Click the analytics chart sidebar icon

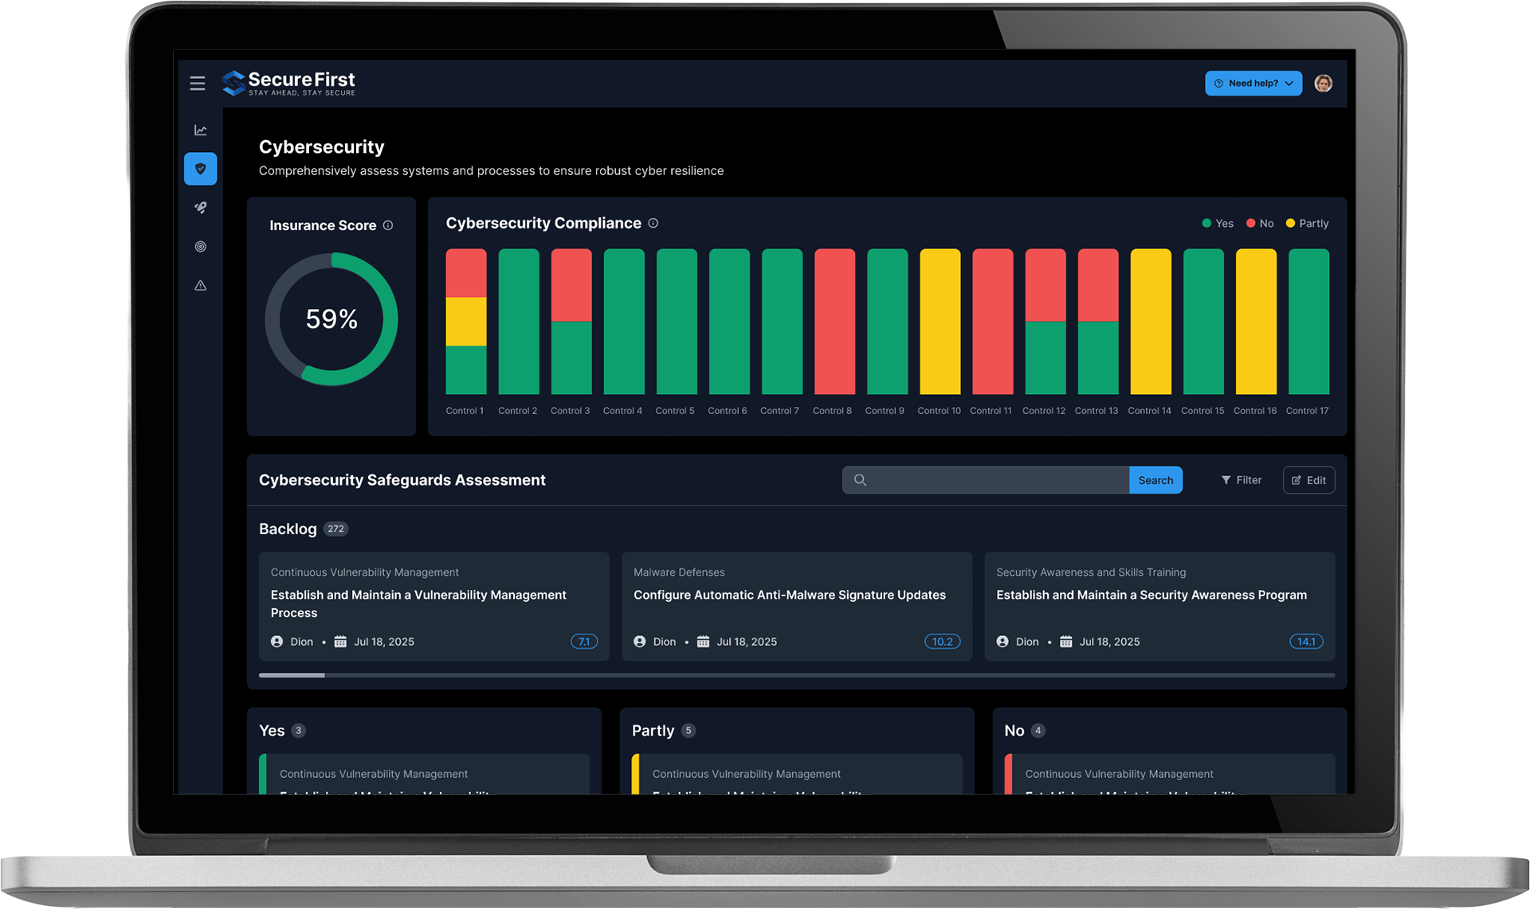pyautogui.click(x=201, y=130)
